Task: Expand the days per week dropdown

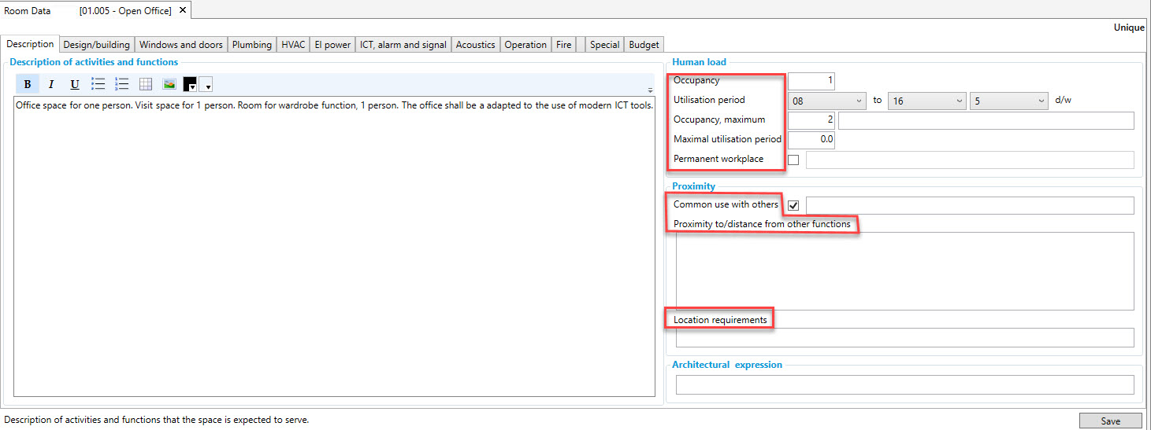Action: [1009, 101]
